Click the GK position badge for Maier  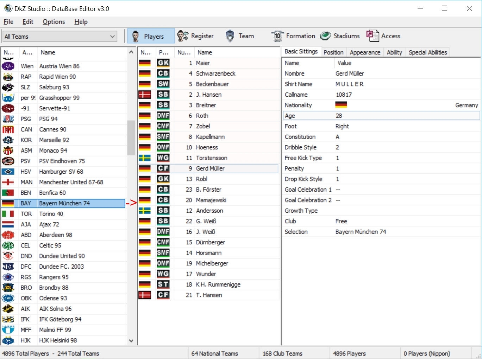(x=163, y=63)
